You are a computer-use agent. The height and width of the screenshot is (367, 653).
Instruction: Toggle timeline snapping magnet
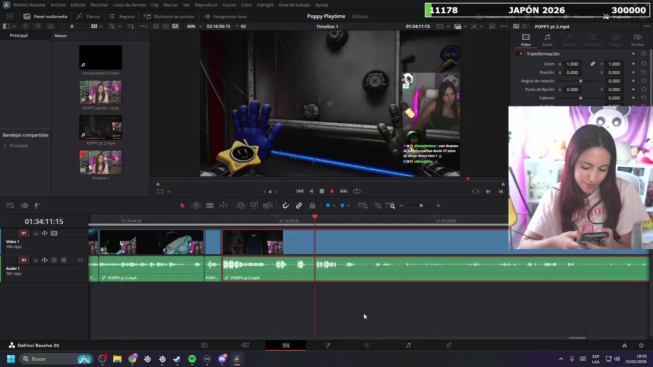(286, 205)
